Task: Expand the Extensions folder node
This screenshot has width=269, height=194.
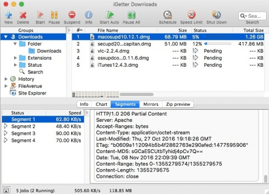Action: pyautogui.click(x=16, y=58)
